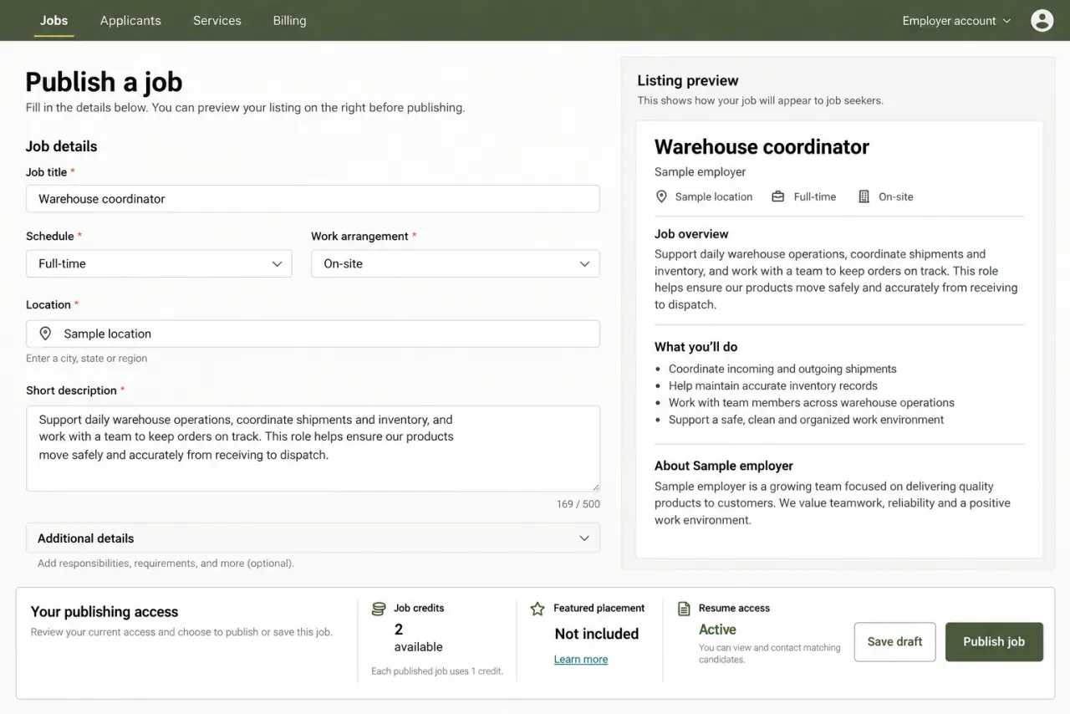1070x714 pixels.
Task: Open the Services tab
Action: coord(217,20)
